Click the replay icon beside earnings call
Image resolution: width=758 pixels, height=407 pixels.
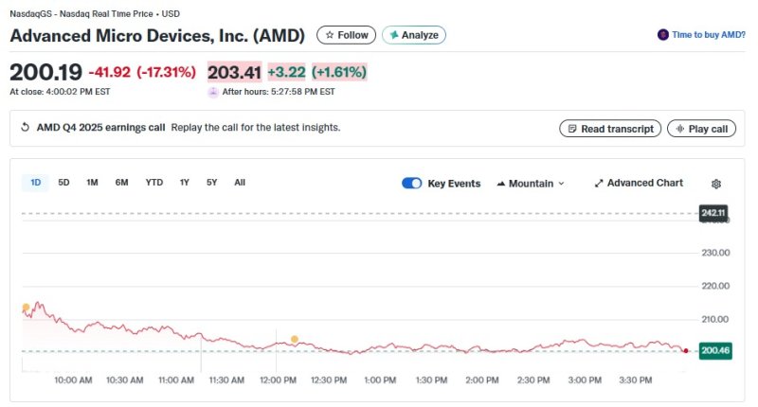(25, 128)
